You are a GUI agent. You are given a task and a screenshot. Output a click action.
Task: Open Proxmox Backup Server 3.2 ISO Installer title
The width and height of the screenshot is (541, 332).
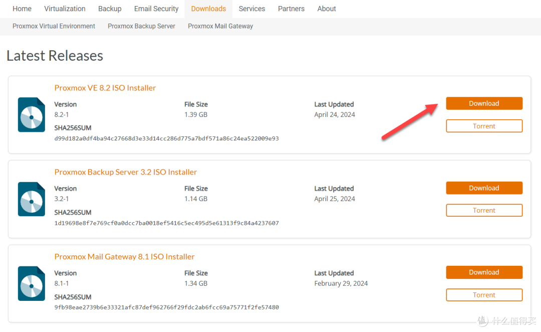(126, 172)
